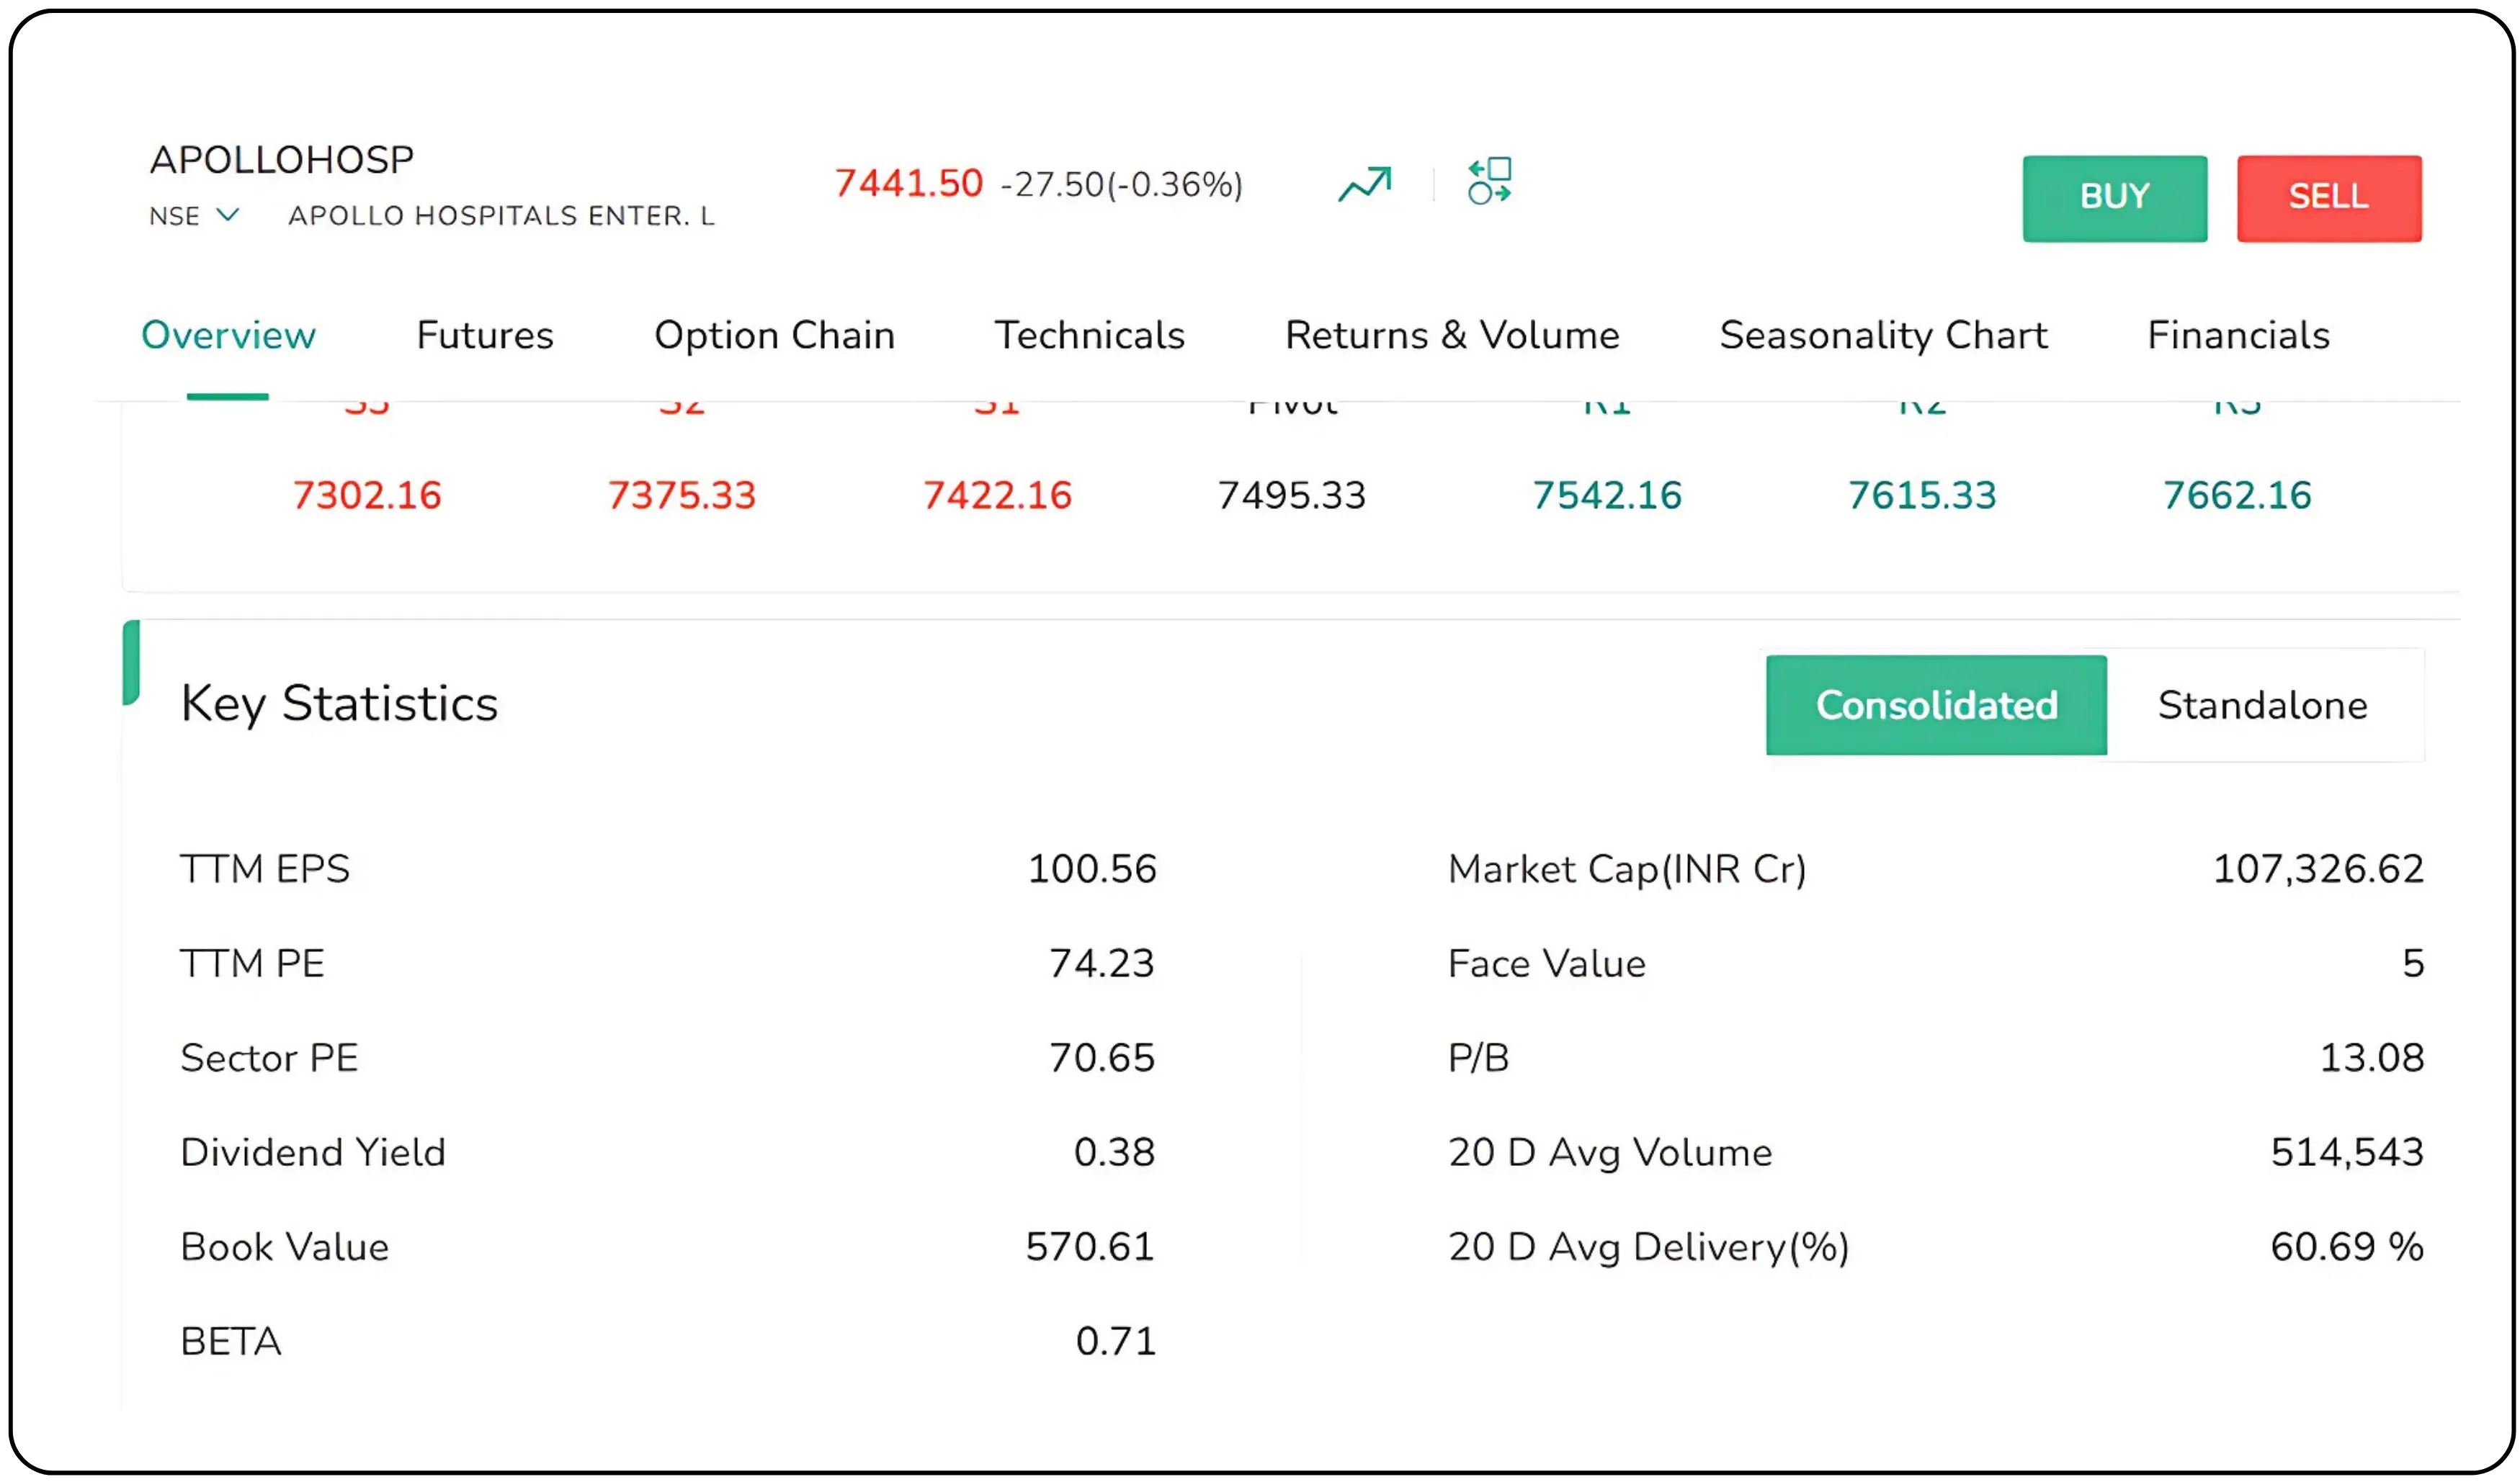The height and width of the screenshot is (1482, 2520).
Task: Open the Technicals tab
Action: pyautogui.click(x=1089, y=336)
